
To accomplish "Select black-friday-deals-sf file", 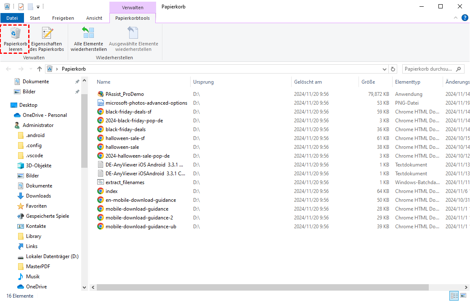I will coord(128,112).
